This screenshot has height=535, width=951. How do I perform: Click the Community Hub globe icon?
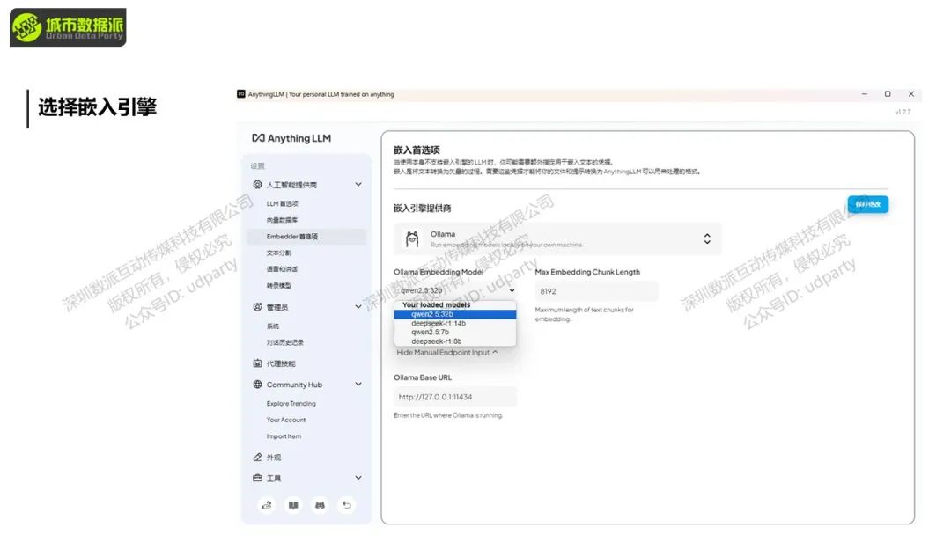(257, 385)
